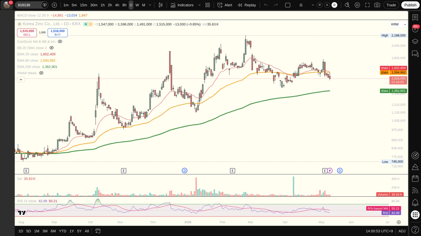This screenshot has height=236, width=421.
Task: Select the 1m timeframe
Action: pos(66,5)
